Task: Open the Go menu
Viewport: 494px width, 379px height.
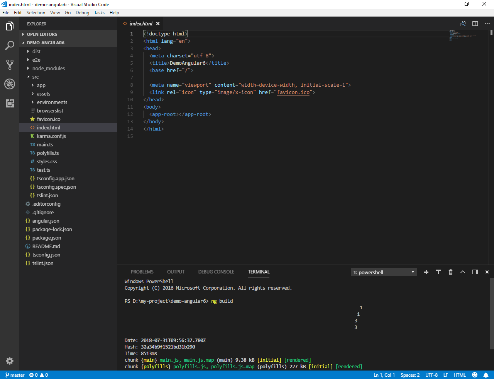Action: pyautogui.click(x=68, y=13)
